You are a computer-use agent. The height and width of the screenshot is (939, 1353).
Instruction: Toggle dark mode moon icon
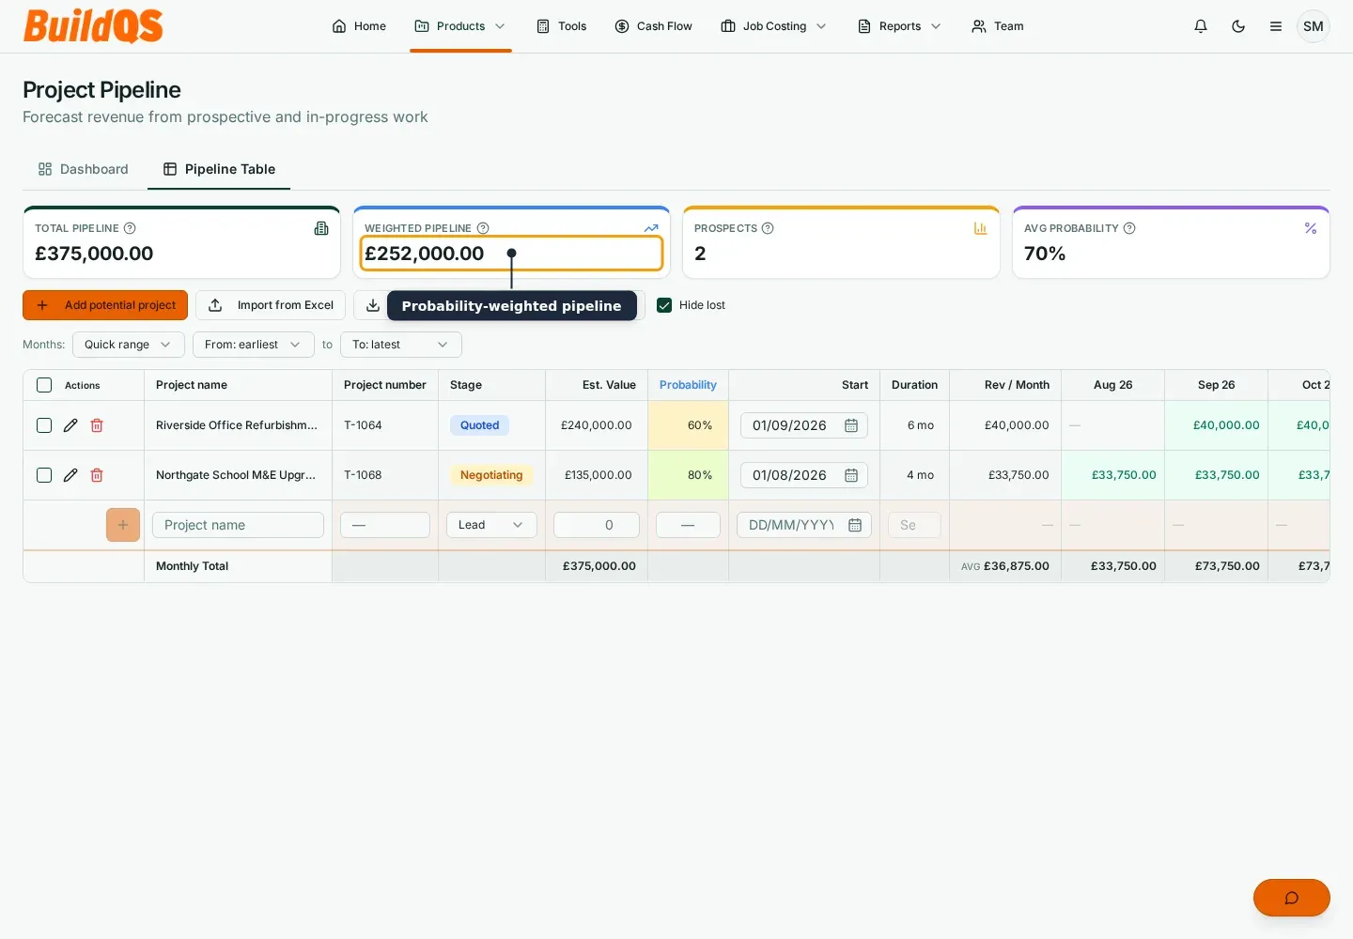tap(1238, 26)
